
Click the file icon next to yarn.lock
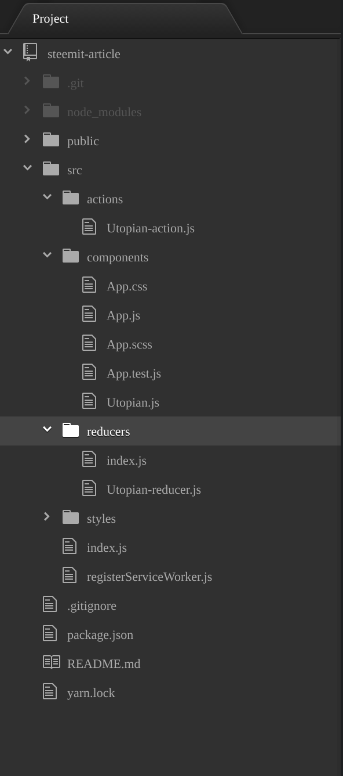pos(50,692)
